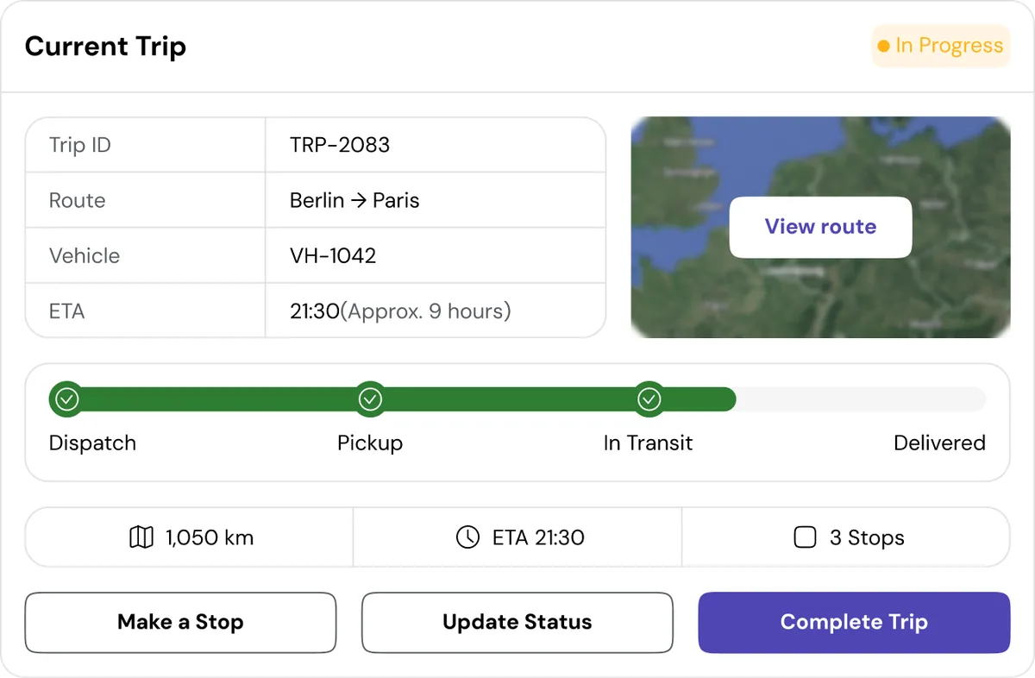Expand the trip details for TRP-2083
The width and height of the screenshot is (1035, 678).
(x=338, y=145)
